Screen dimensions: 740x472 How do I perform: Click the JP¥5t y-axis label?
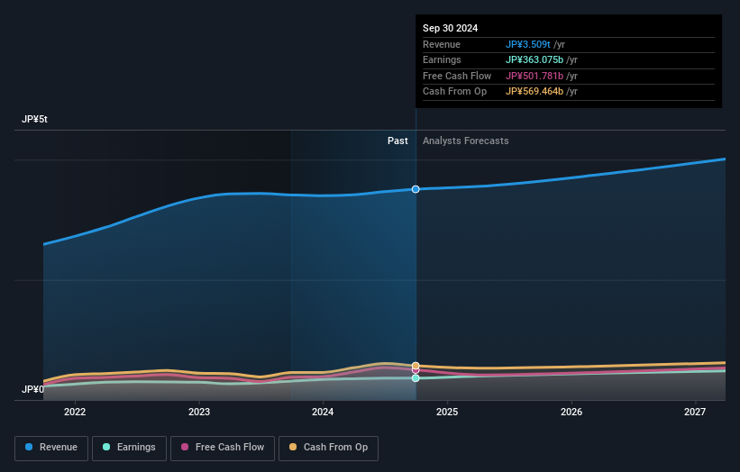(34, 119)
